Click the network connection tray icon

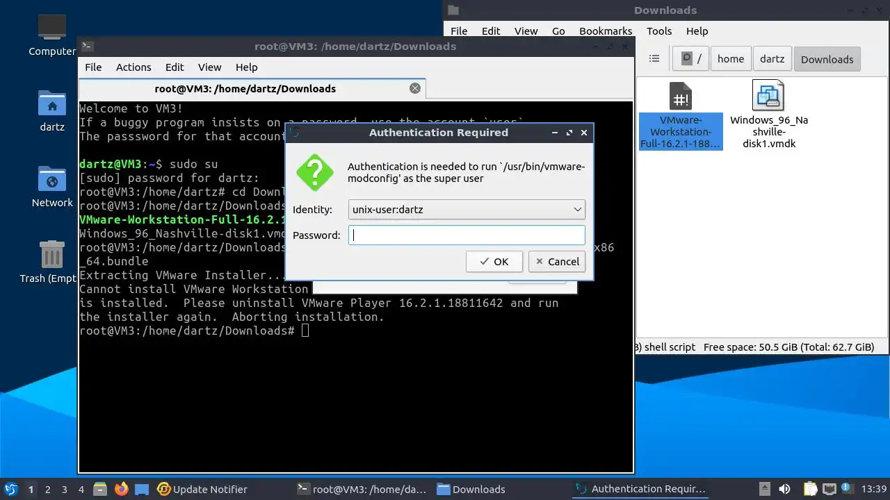[829, 489]
